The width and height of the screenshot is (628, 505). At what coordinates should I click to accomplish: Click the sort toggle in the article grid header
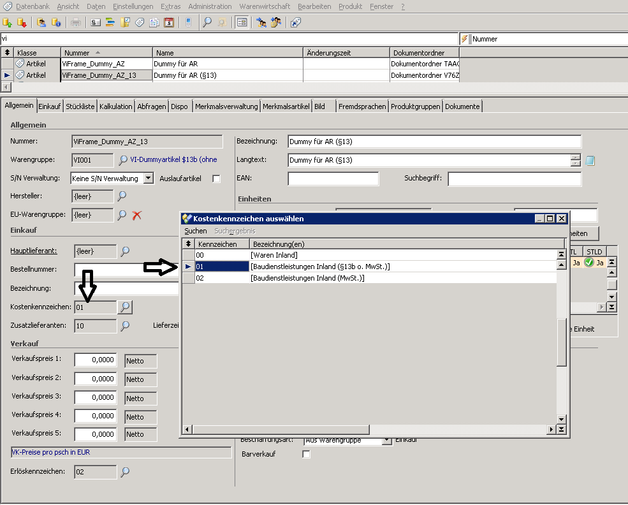(7, 52)
